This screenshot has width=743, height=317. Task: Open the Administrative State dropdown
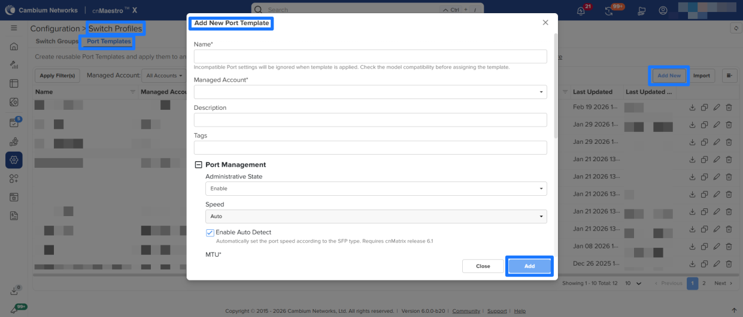pos(375,189)
